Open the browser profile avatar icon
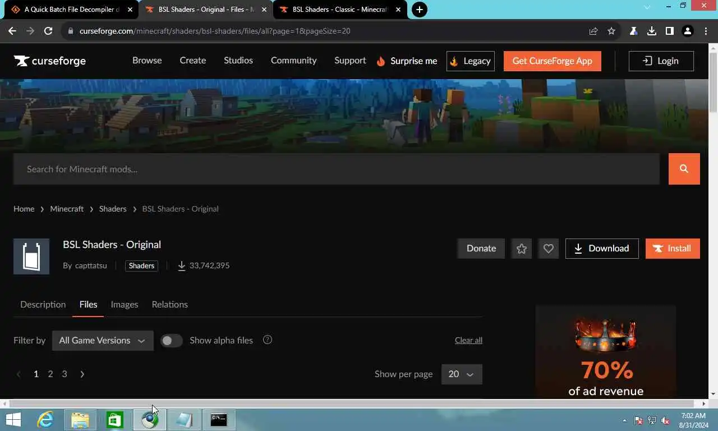 point(688,31)
